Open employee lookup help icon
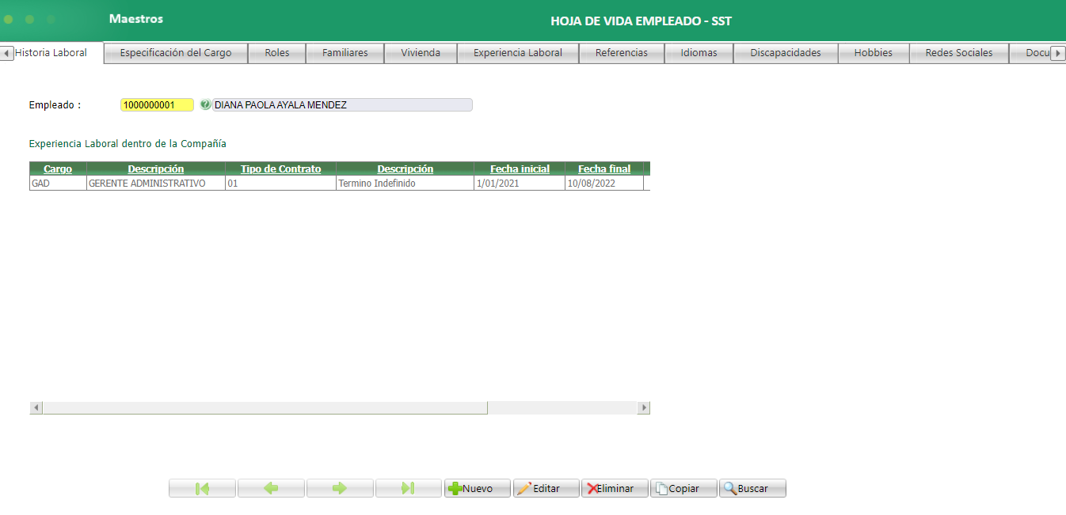1066x515 pixels. 205,104
